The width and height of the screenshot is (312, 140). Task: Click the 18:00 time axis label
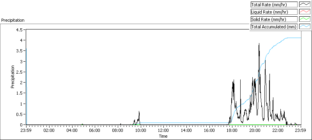click(x=232, y=130)
